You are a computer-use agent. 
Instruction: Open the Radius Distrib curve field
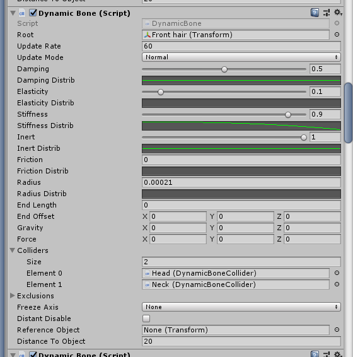point(241,194)
